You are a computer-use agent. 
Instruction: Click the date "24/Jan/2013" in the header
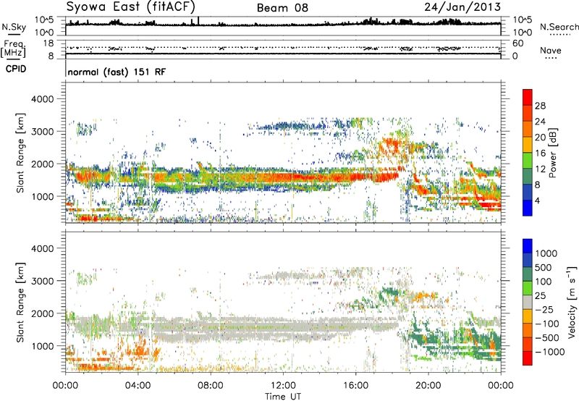[x=462, y=7]
